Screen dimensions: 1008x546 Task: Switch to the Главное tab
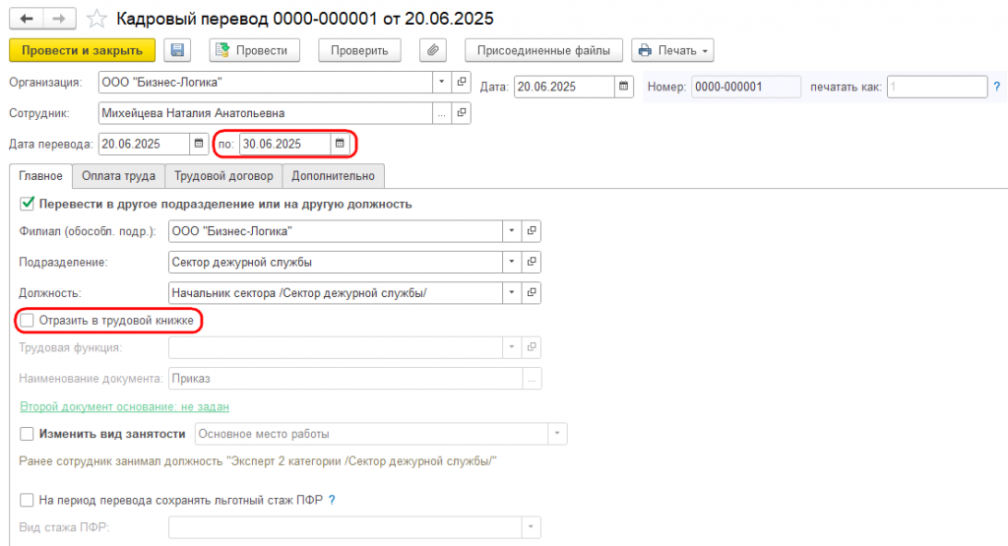41,176
